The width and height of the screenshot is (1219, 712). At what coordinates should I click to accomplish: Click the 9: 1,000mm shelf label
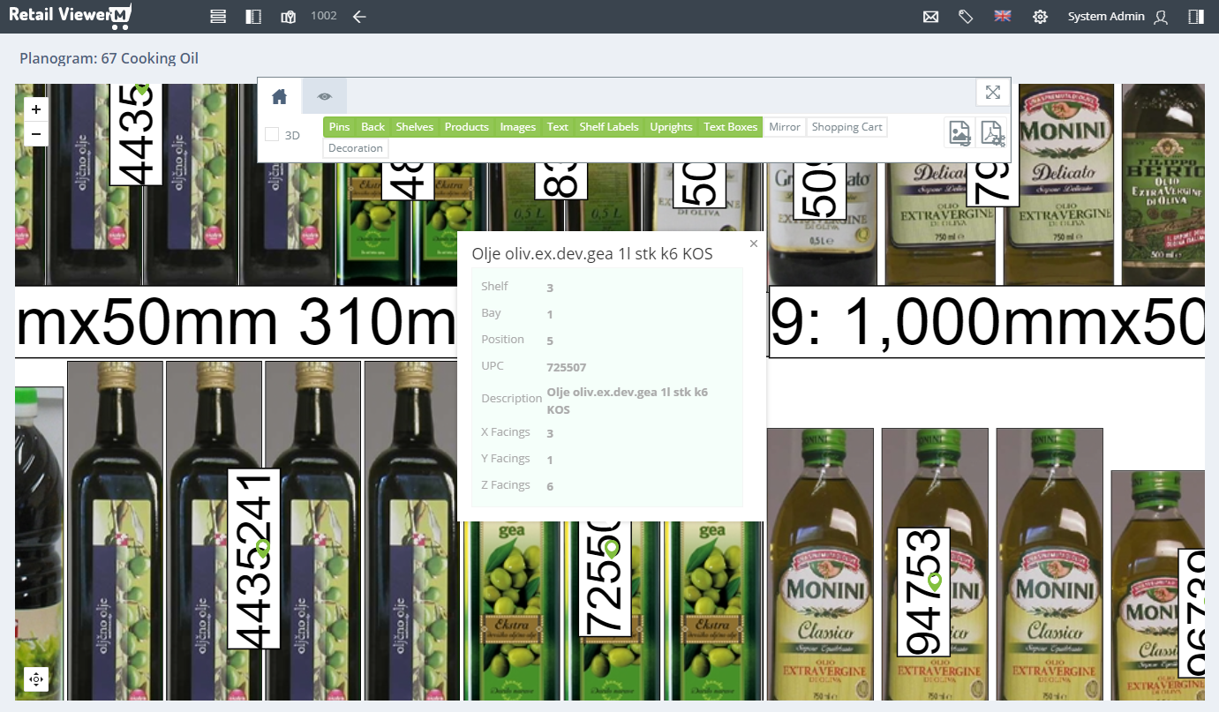click(987, 322)
